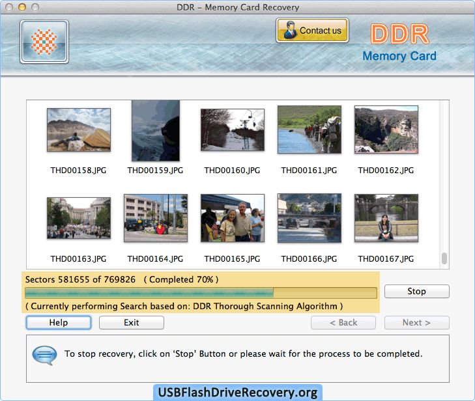Click the disabled Back button
This screenshot has width=475, height=401.
tap(343, 323)
